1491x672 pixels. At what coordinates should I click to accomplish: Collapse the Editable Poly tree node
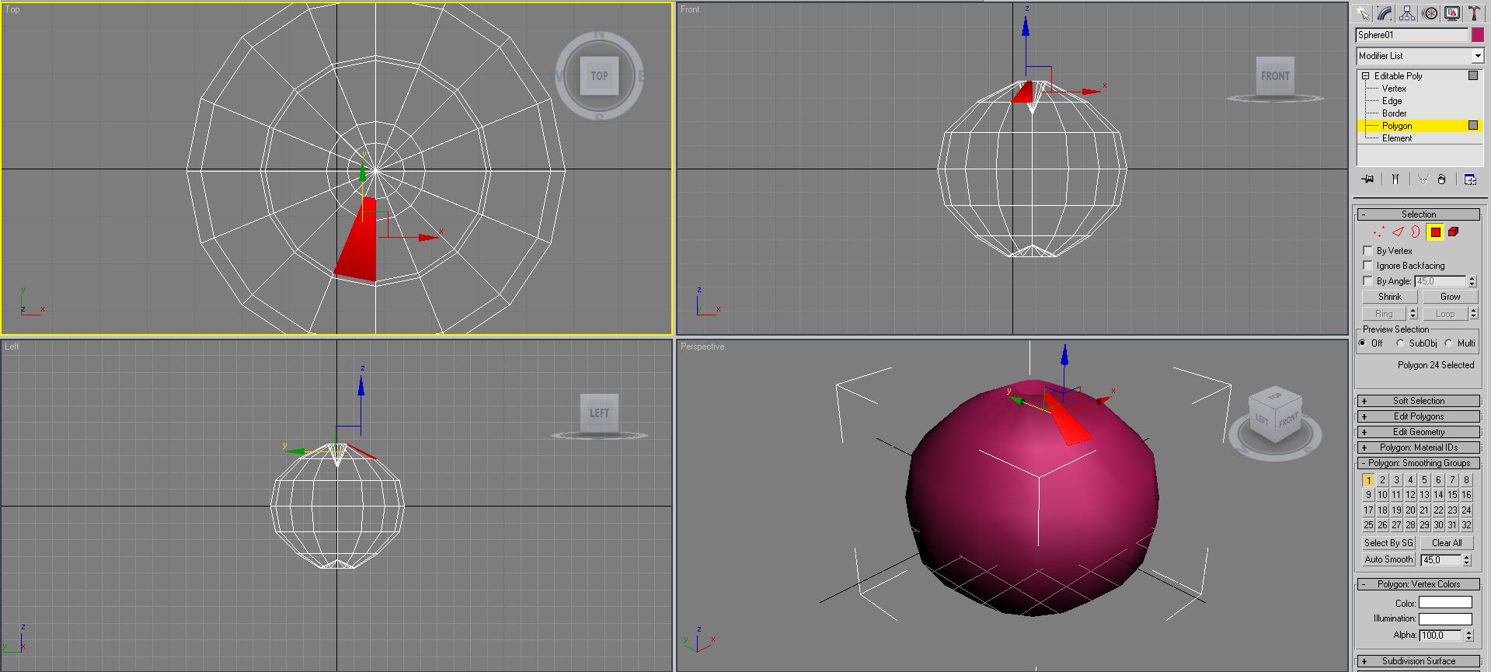pyautogui.click(x=1365, y=75)
